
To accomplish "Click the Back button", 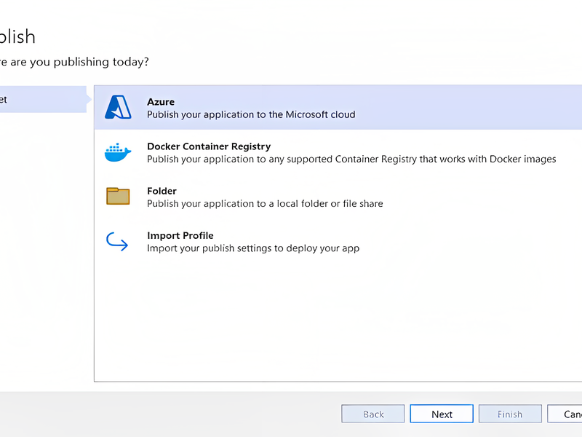I will click(373, 414).
